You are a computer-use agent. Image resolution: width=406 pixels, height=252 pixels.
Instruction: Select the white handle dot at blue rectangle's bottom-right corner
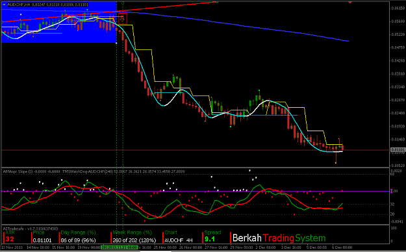click(x=116, y=43)
